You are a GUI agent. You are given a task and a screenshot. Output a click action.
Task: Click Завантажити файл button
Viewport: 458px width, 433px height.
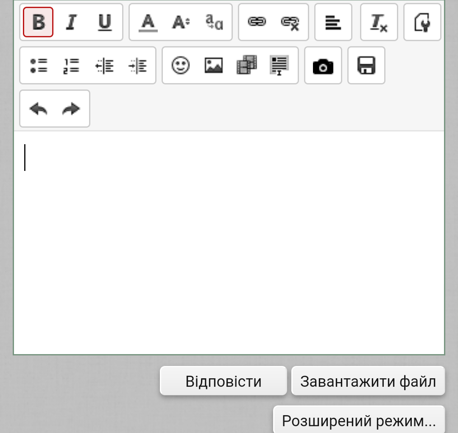click(x=368, y=381)
